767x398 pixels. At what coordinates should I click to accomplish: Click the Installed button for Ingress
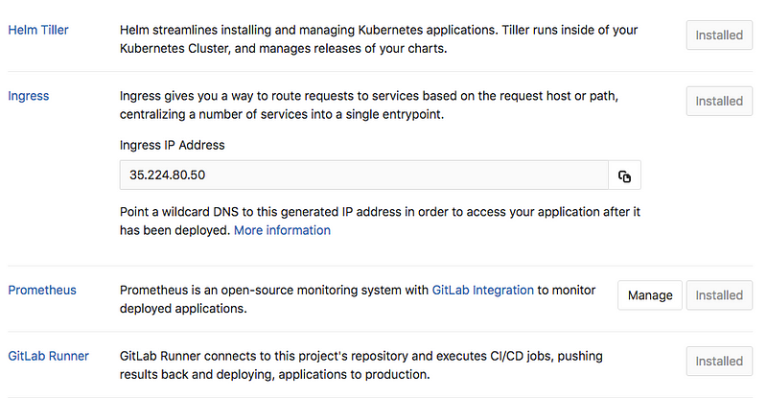point(719,101)
